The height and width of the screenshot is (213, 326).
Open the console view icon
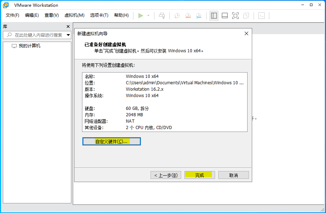(261, 16)
